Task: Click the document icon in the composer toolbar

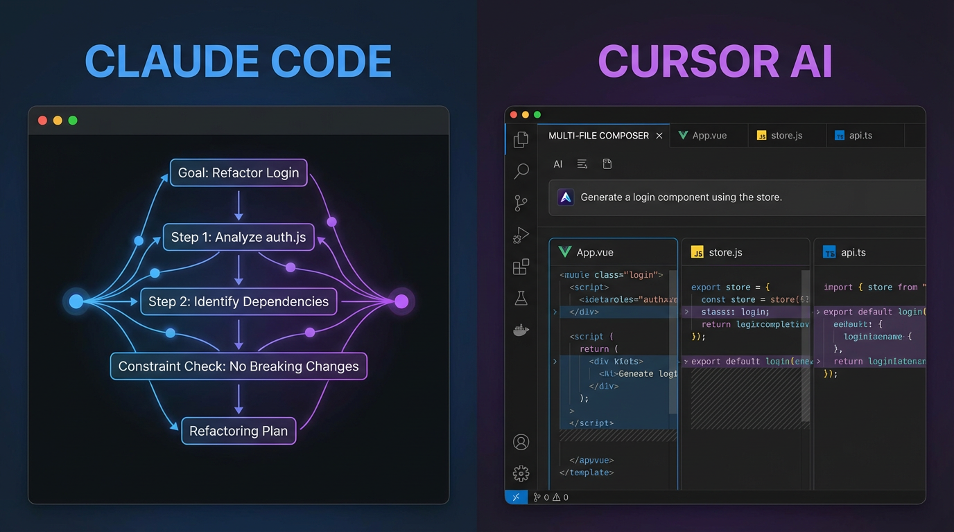Action: (x=607, y=163)
